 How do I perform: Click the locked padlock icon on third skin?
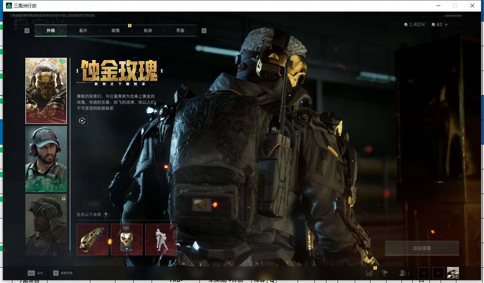tap(63, 198)
